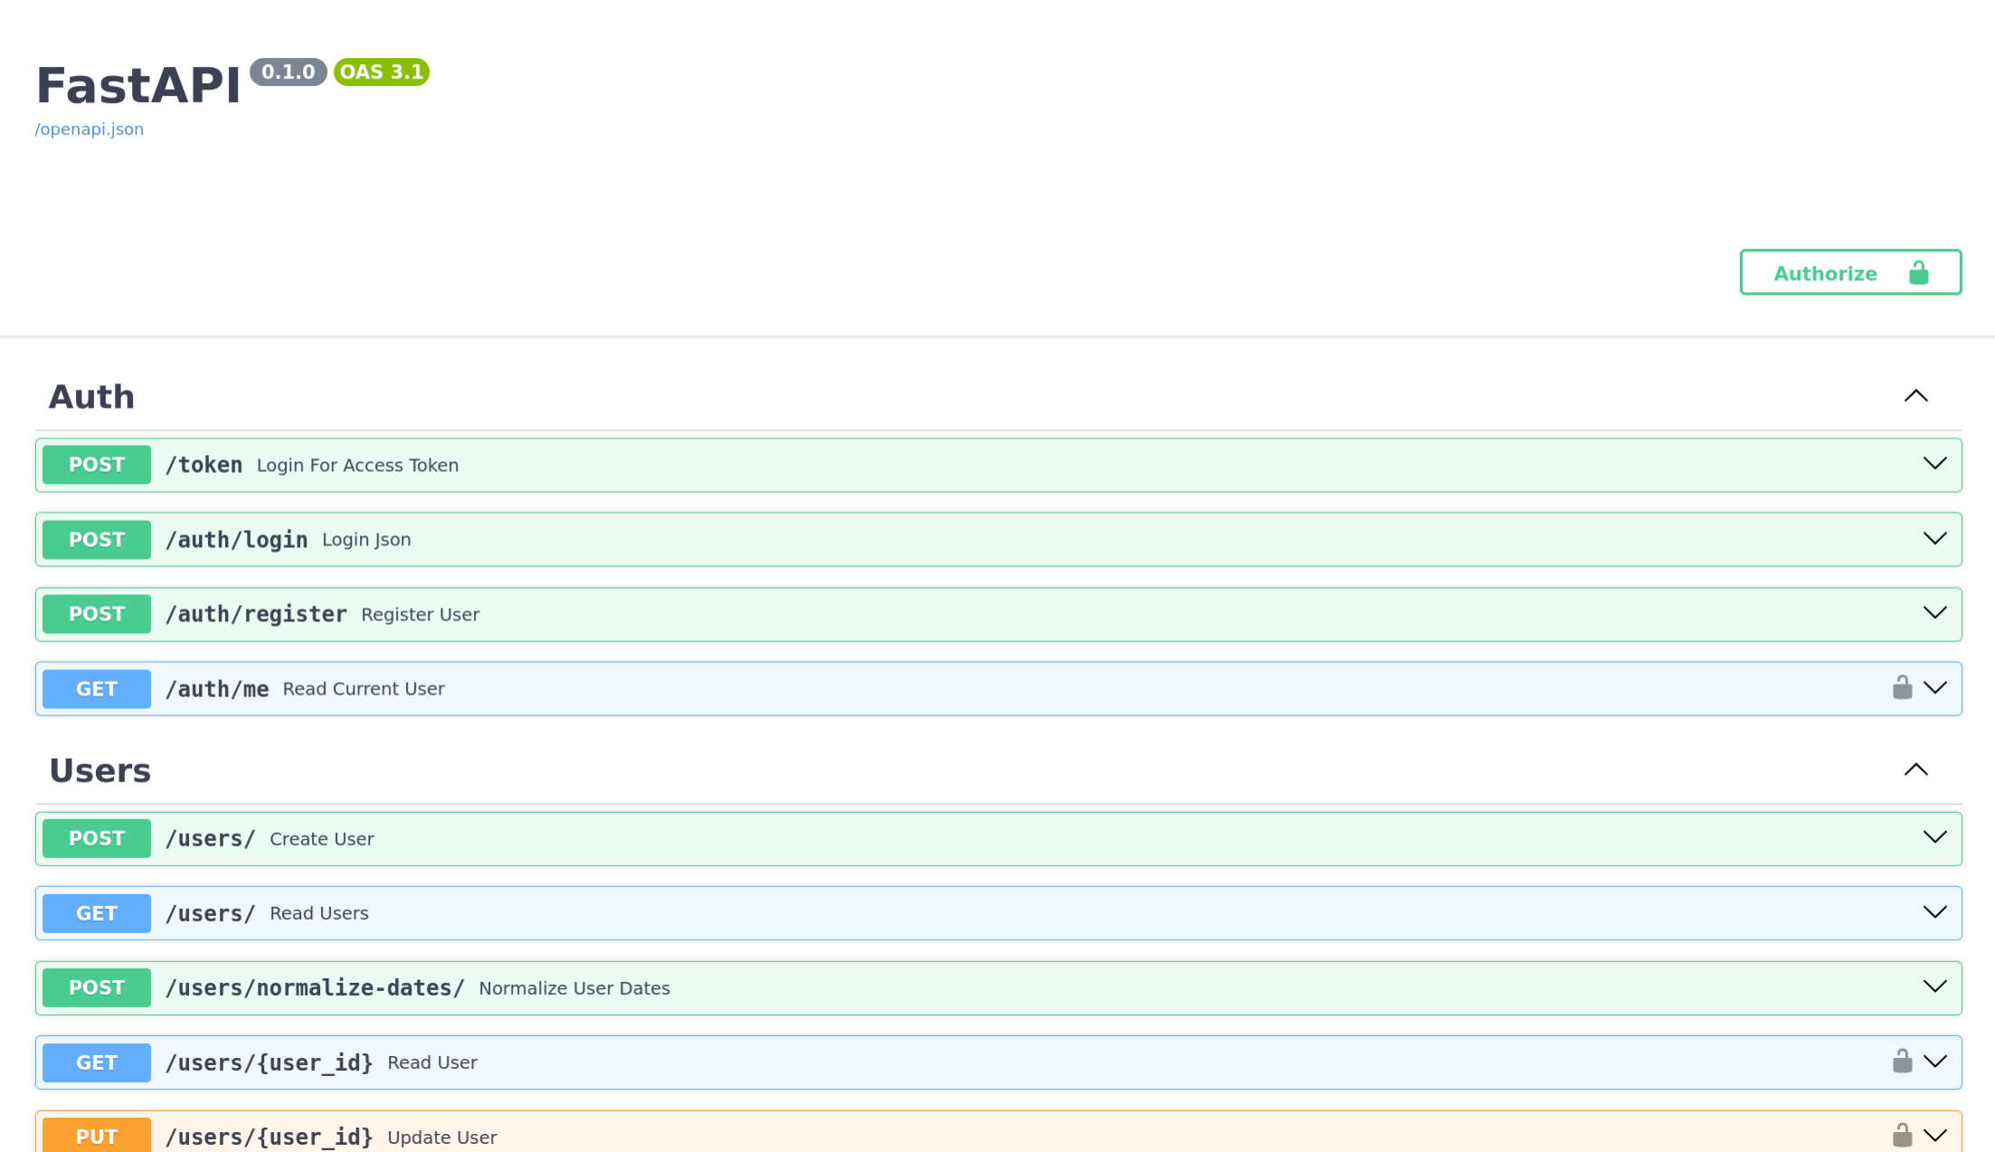This screenshot has height=1152, width=1995.
Task: Expand the /auth/login endpoint chevron
Action: (1934, 539)
